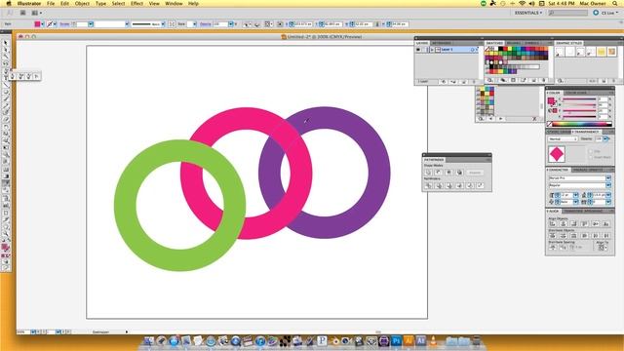
Task: Pick the black swatch in Swatches panel
Action: (500, 49)
